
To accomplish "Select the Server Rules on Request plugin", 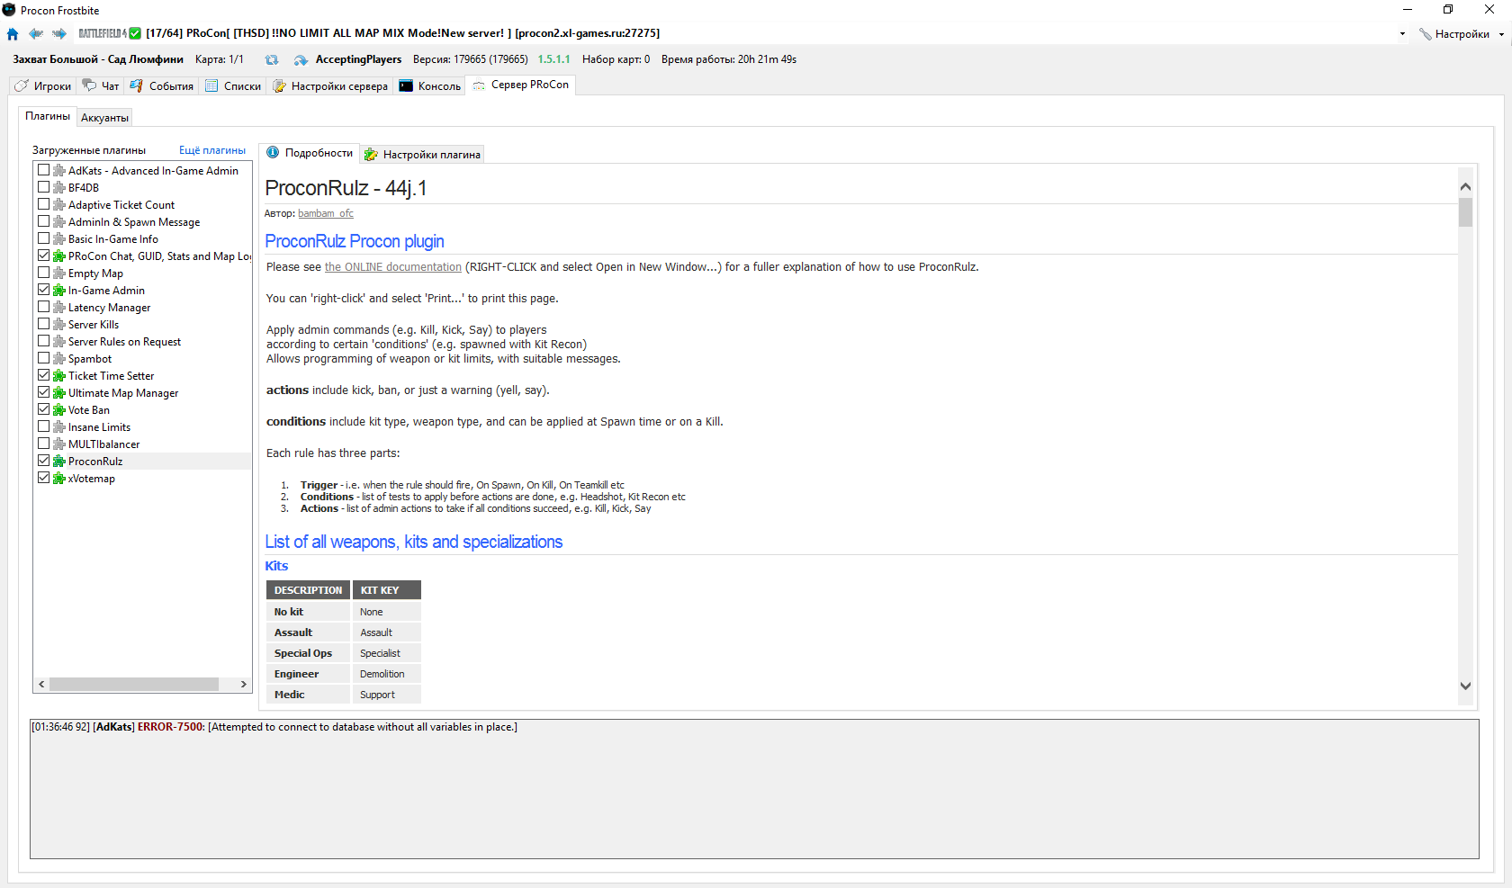I will (124, 342).
